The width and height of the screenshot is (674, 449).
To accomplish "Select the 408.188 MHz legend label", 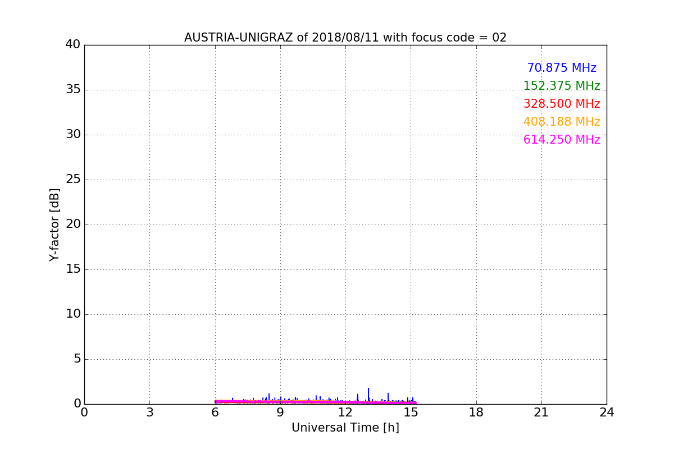I will [x=562, y=122].
